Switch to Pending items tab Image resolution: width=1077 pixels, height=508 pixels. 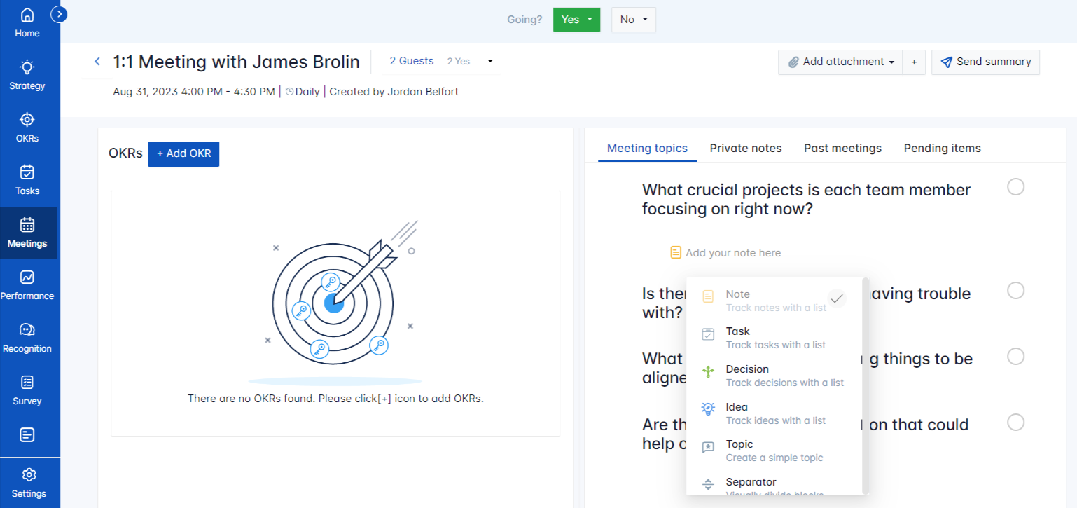(x=943, y=149)
